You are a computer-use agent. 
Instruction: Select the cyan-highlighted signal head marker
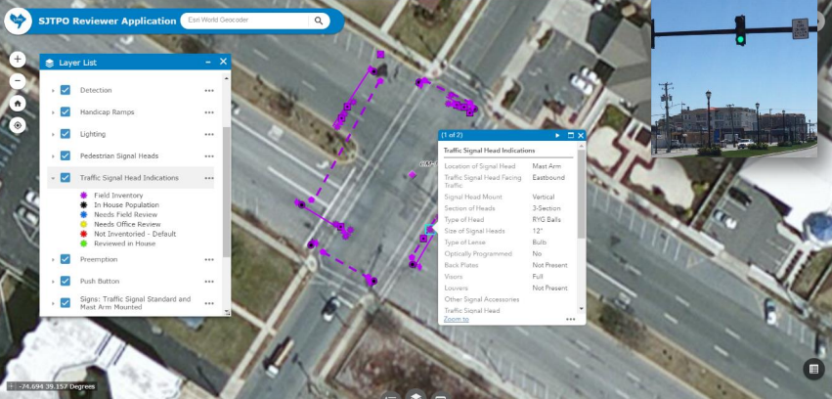click(x=429, y=229)
